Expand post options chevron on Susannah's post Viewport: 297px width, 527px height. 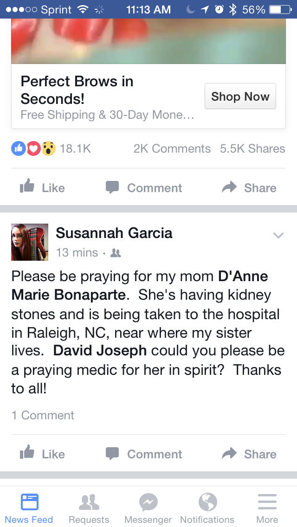click(278, 236)
